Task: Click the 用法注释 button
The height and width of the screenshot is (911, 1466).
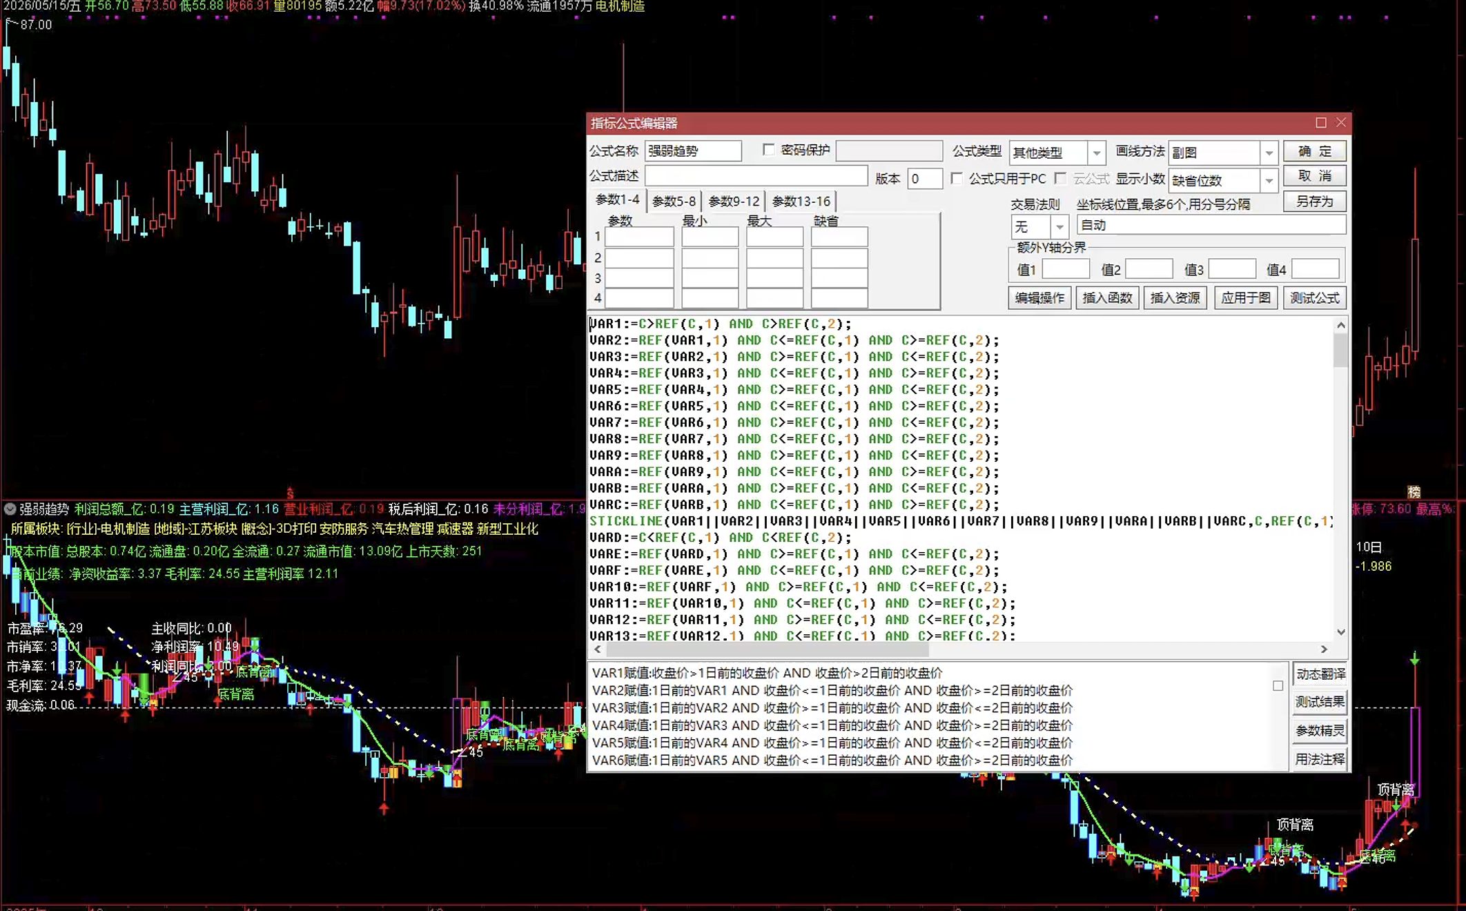Action: click(1320, 759)
